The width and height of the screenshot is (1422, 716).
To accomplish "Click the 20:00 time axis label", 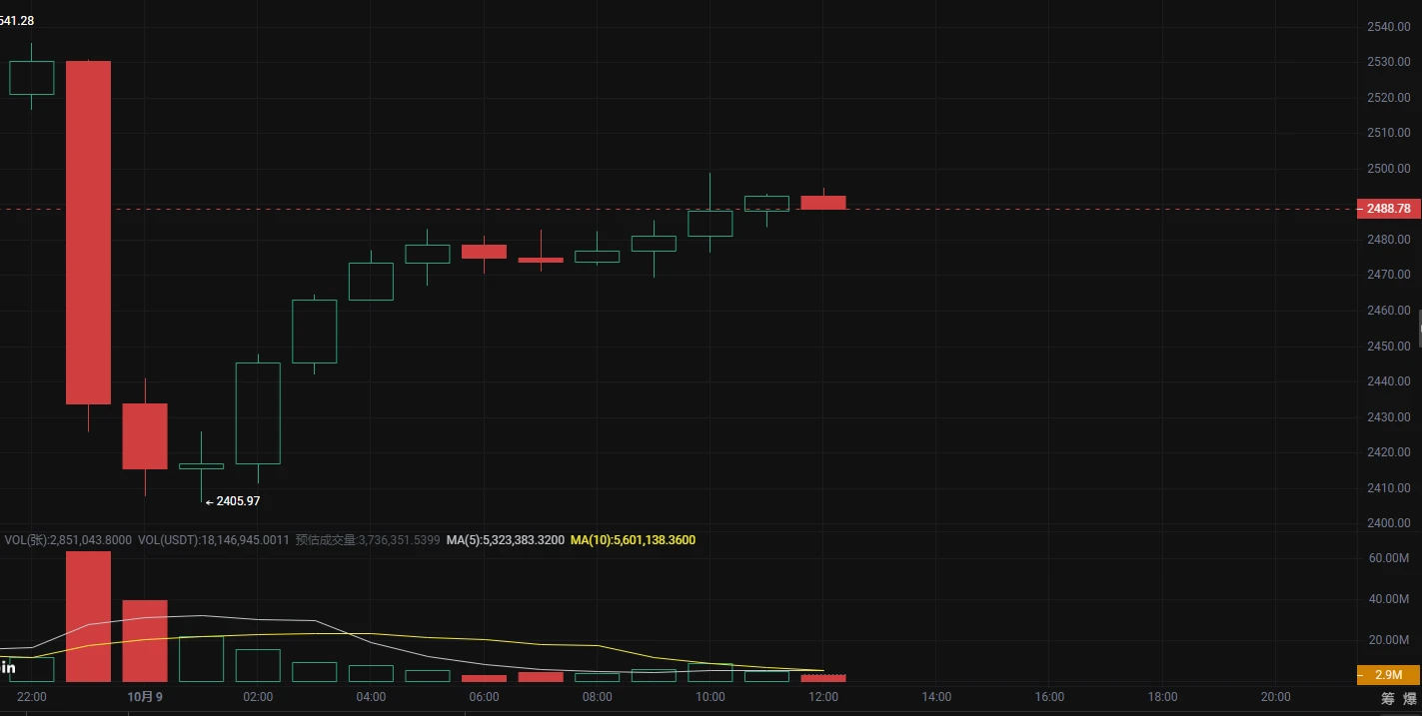I will 1276,697.
